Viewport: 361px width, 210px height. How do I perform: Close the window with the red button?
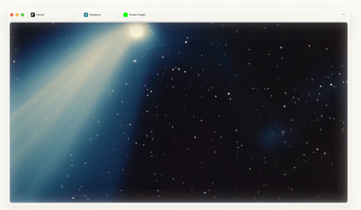[x=12, y=15]
